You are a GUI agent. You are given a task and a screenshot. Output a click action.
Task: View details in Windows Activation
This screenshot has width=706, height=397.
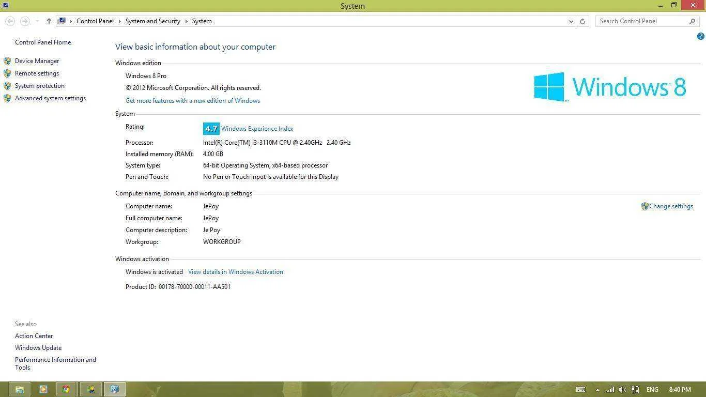(x=236, y=272)
